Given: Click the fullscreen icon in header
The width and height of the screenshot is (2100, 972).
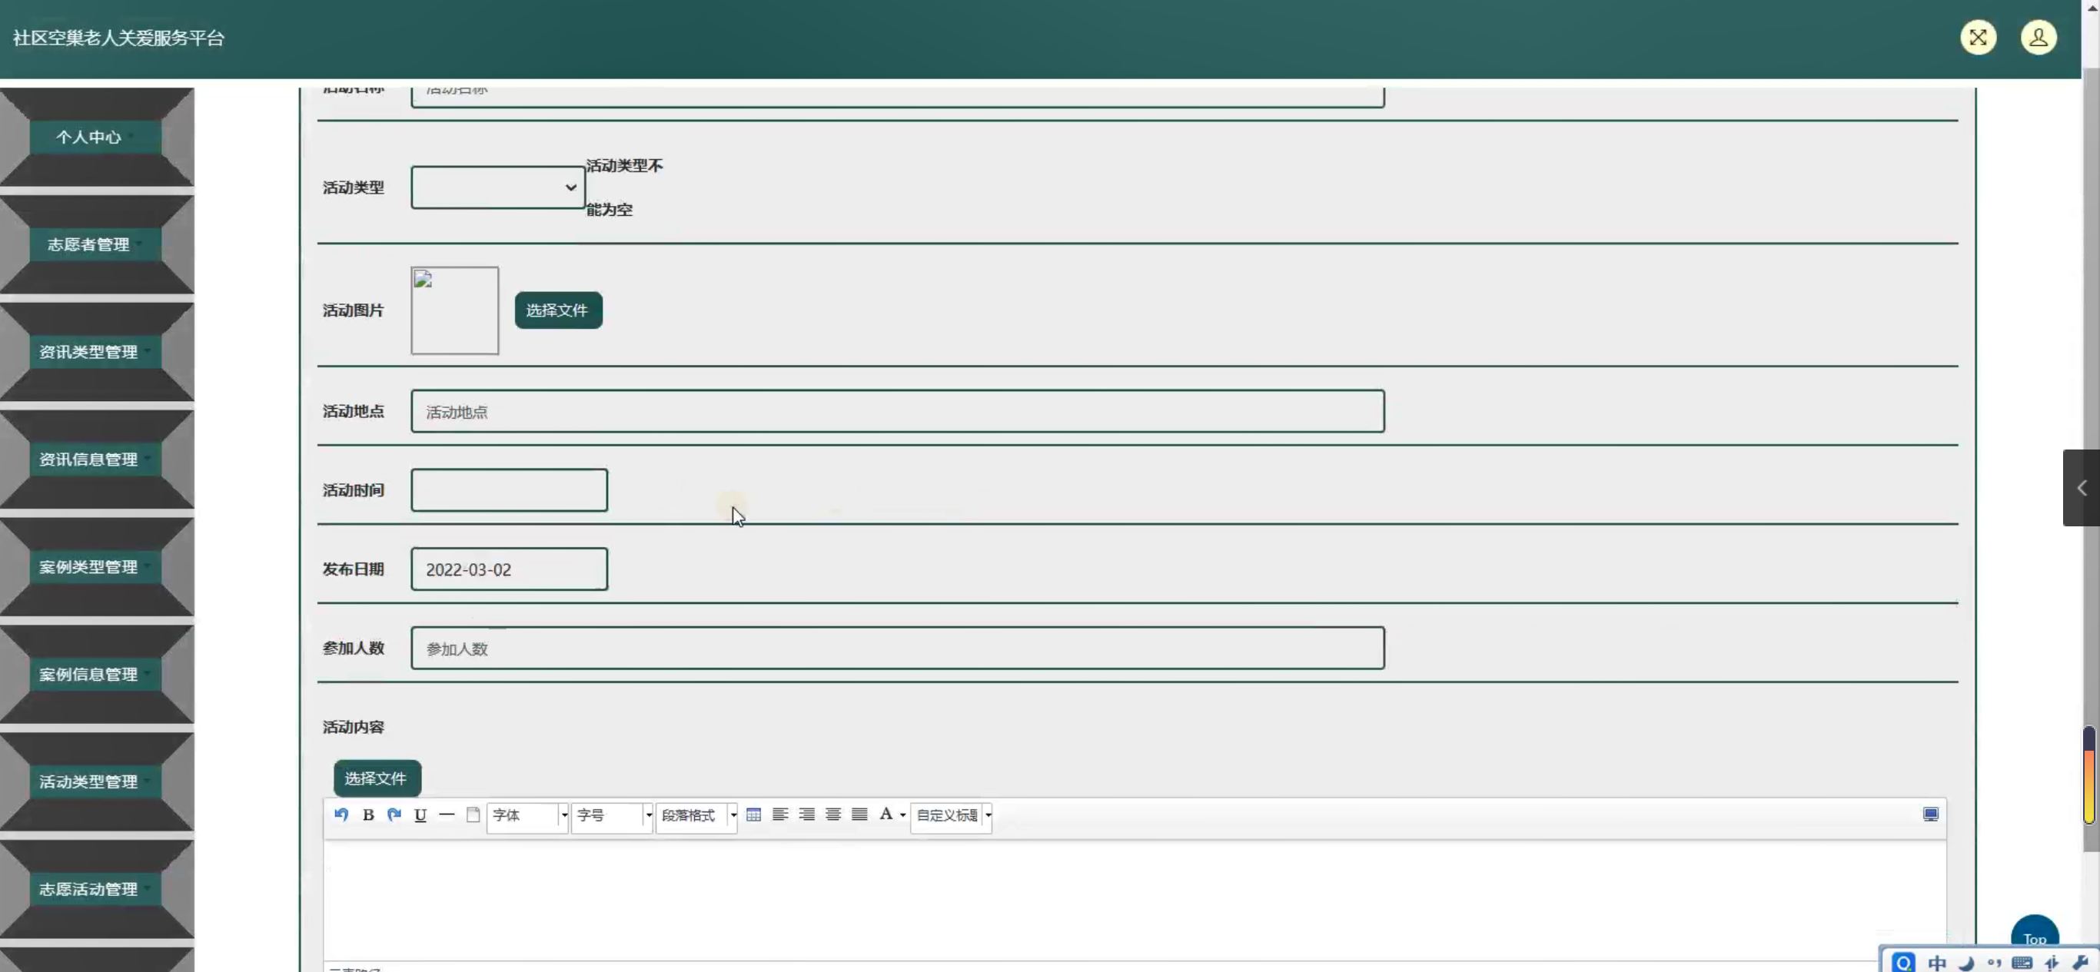Looking at the screenshot, I should pos(1978,38).
